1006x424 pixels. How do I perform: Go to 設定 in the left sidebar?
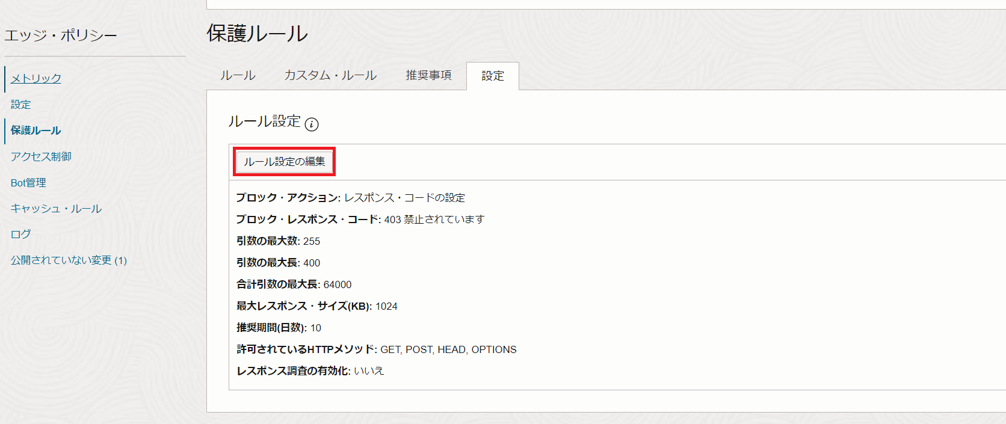tap(21, 105)
